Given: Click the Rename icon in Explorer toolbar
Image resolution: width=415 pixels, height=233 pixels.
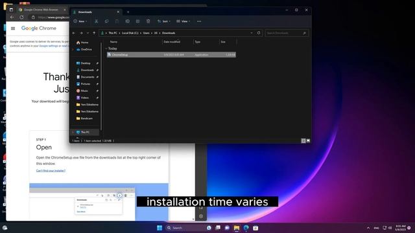Looking at the screenshot, I should [127, 21].
